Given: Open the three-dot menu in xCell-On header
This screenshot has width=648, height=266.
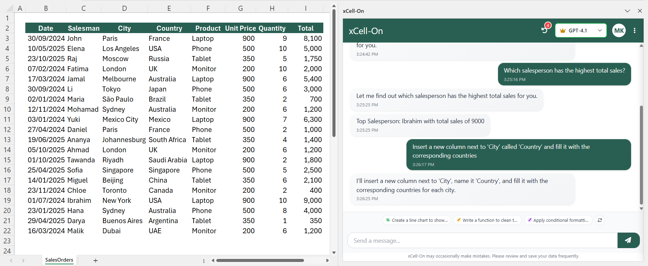Looking at the screenshot, I should click(x=634, y=31).
